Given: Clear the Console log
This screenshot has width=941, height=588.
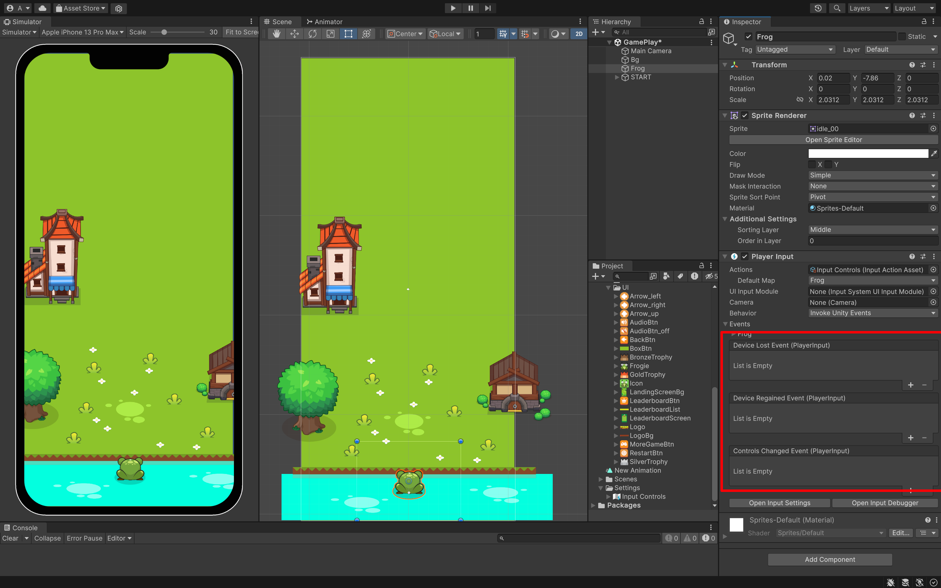Looking at the screenshot, I should [10, 538].
